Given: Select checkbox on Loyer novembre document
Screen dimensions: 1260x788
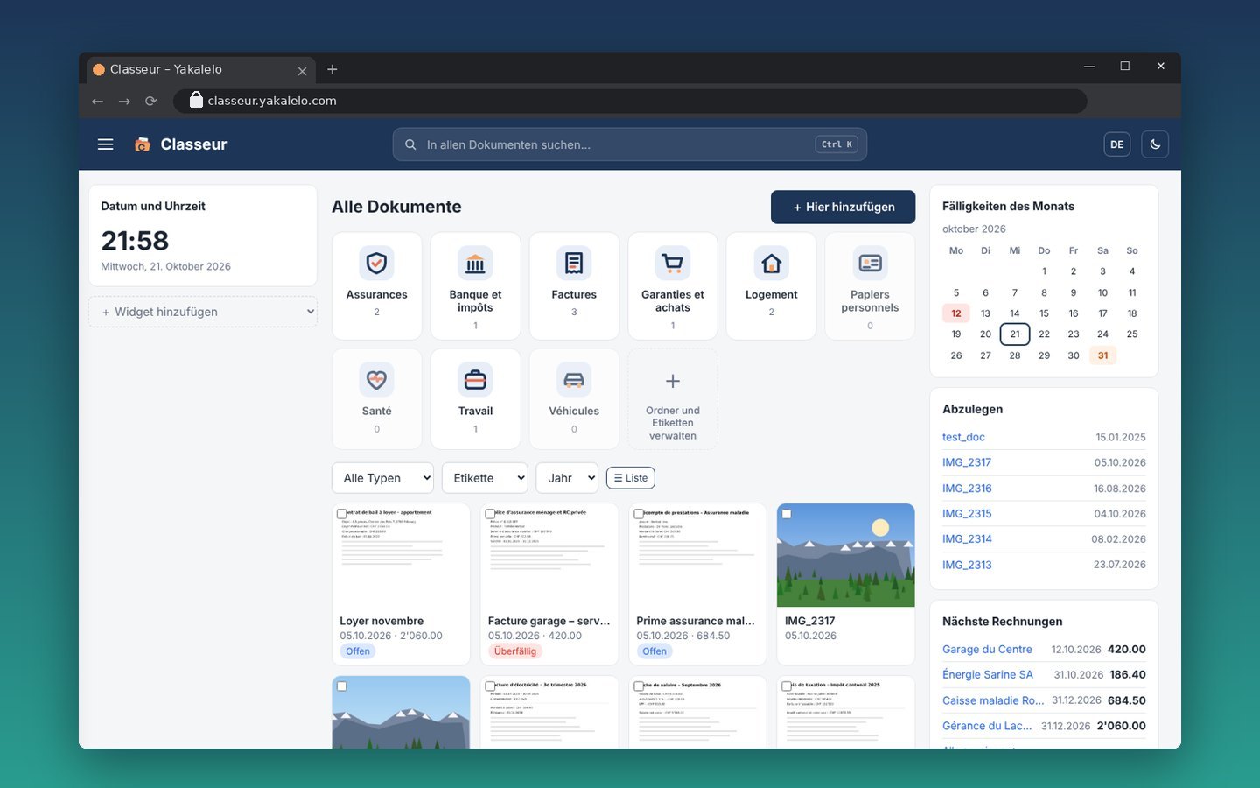Looking at the screenshot, I should 341,514.
